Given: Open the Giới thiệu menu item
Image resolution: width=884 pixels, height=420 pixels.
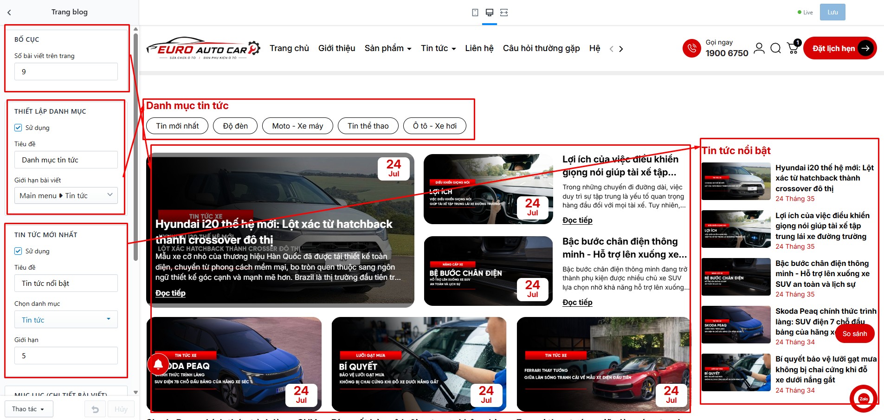Looking at the screenshot, I should pos(337,48).
